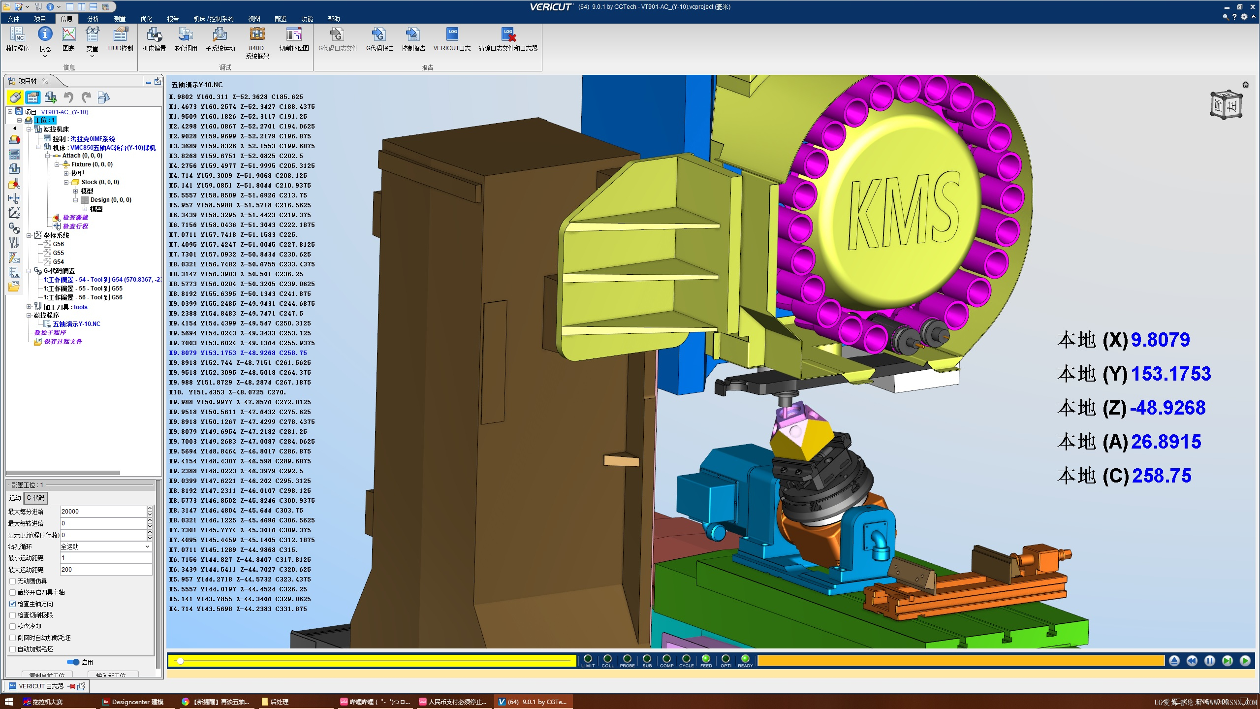
Task: Switch to the 机床/控制系统 ribbon tab
Action: click(214, 19)
